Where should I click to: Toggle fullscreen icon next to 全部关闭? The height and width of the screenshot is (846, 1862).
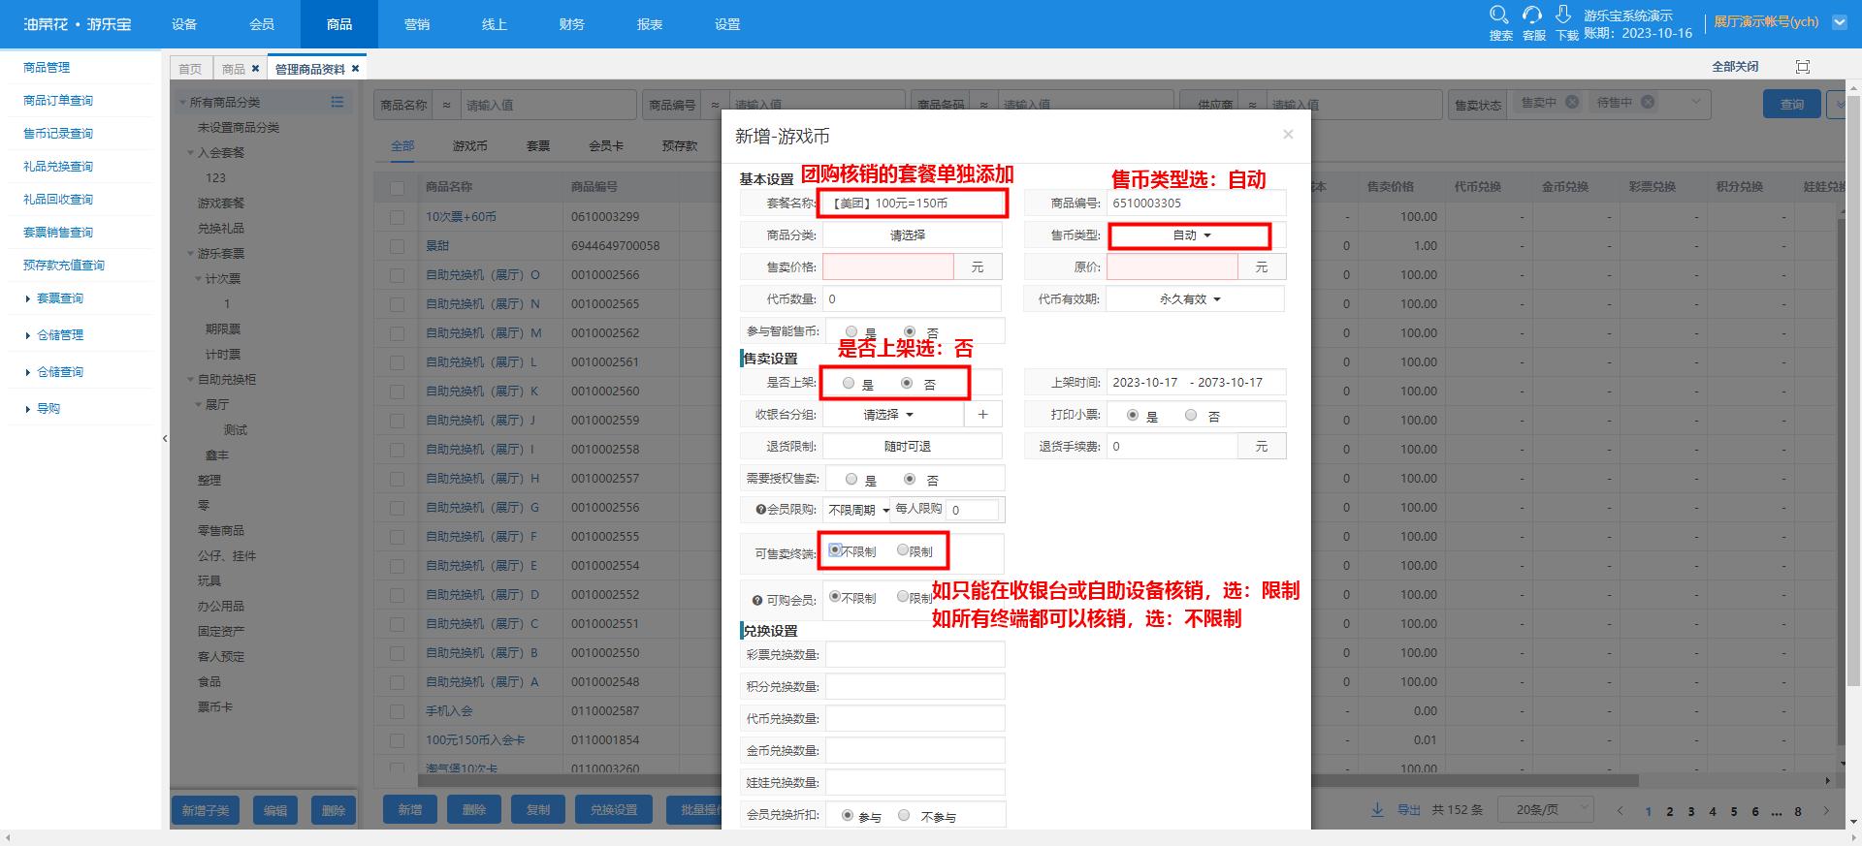pyautogui.click(x=1803, y=67)
